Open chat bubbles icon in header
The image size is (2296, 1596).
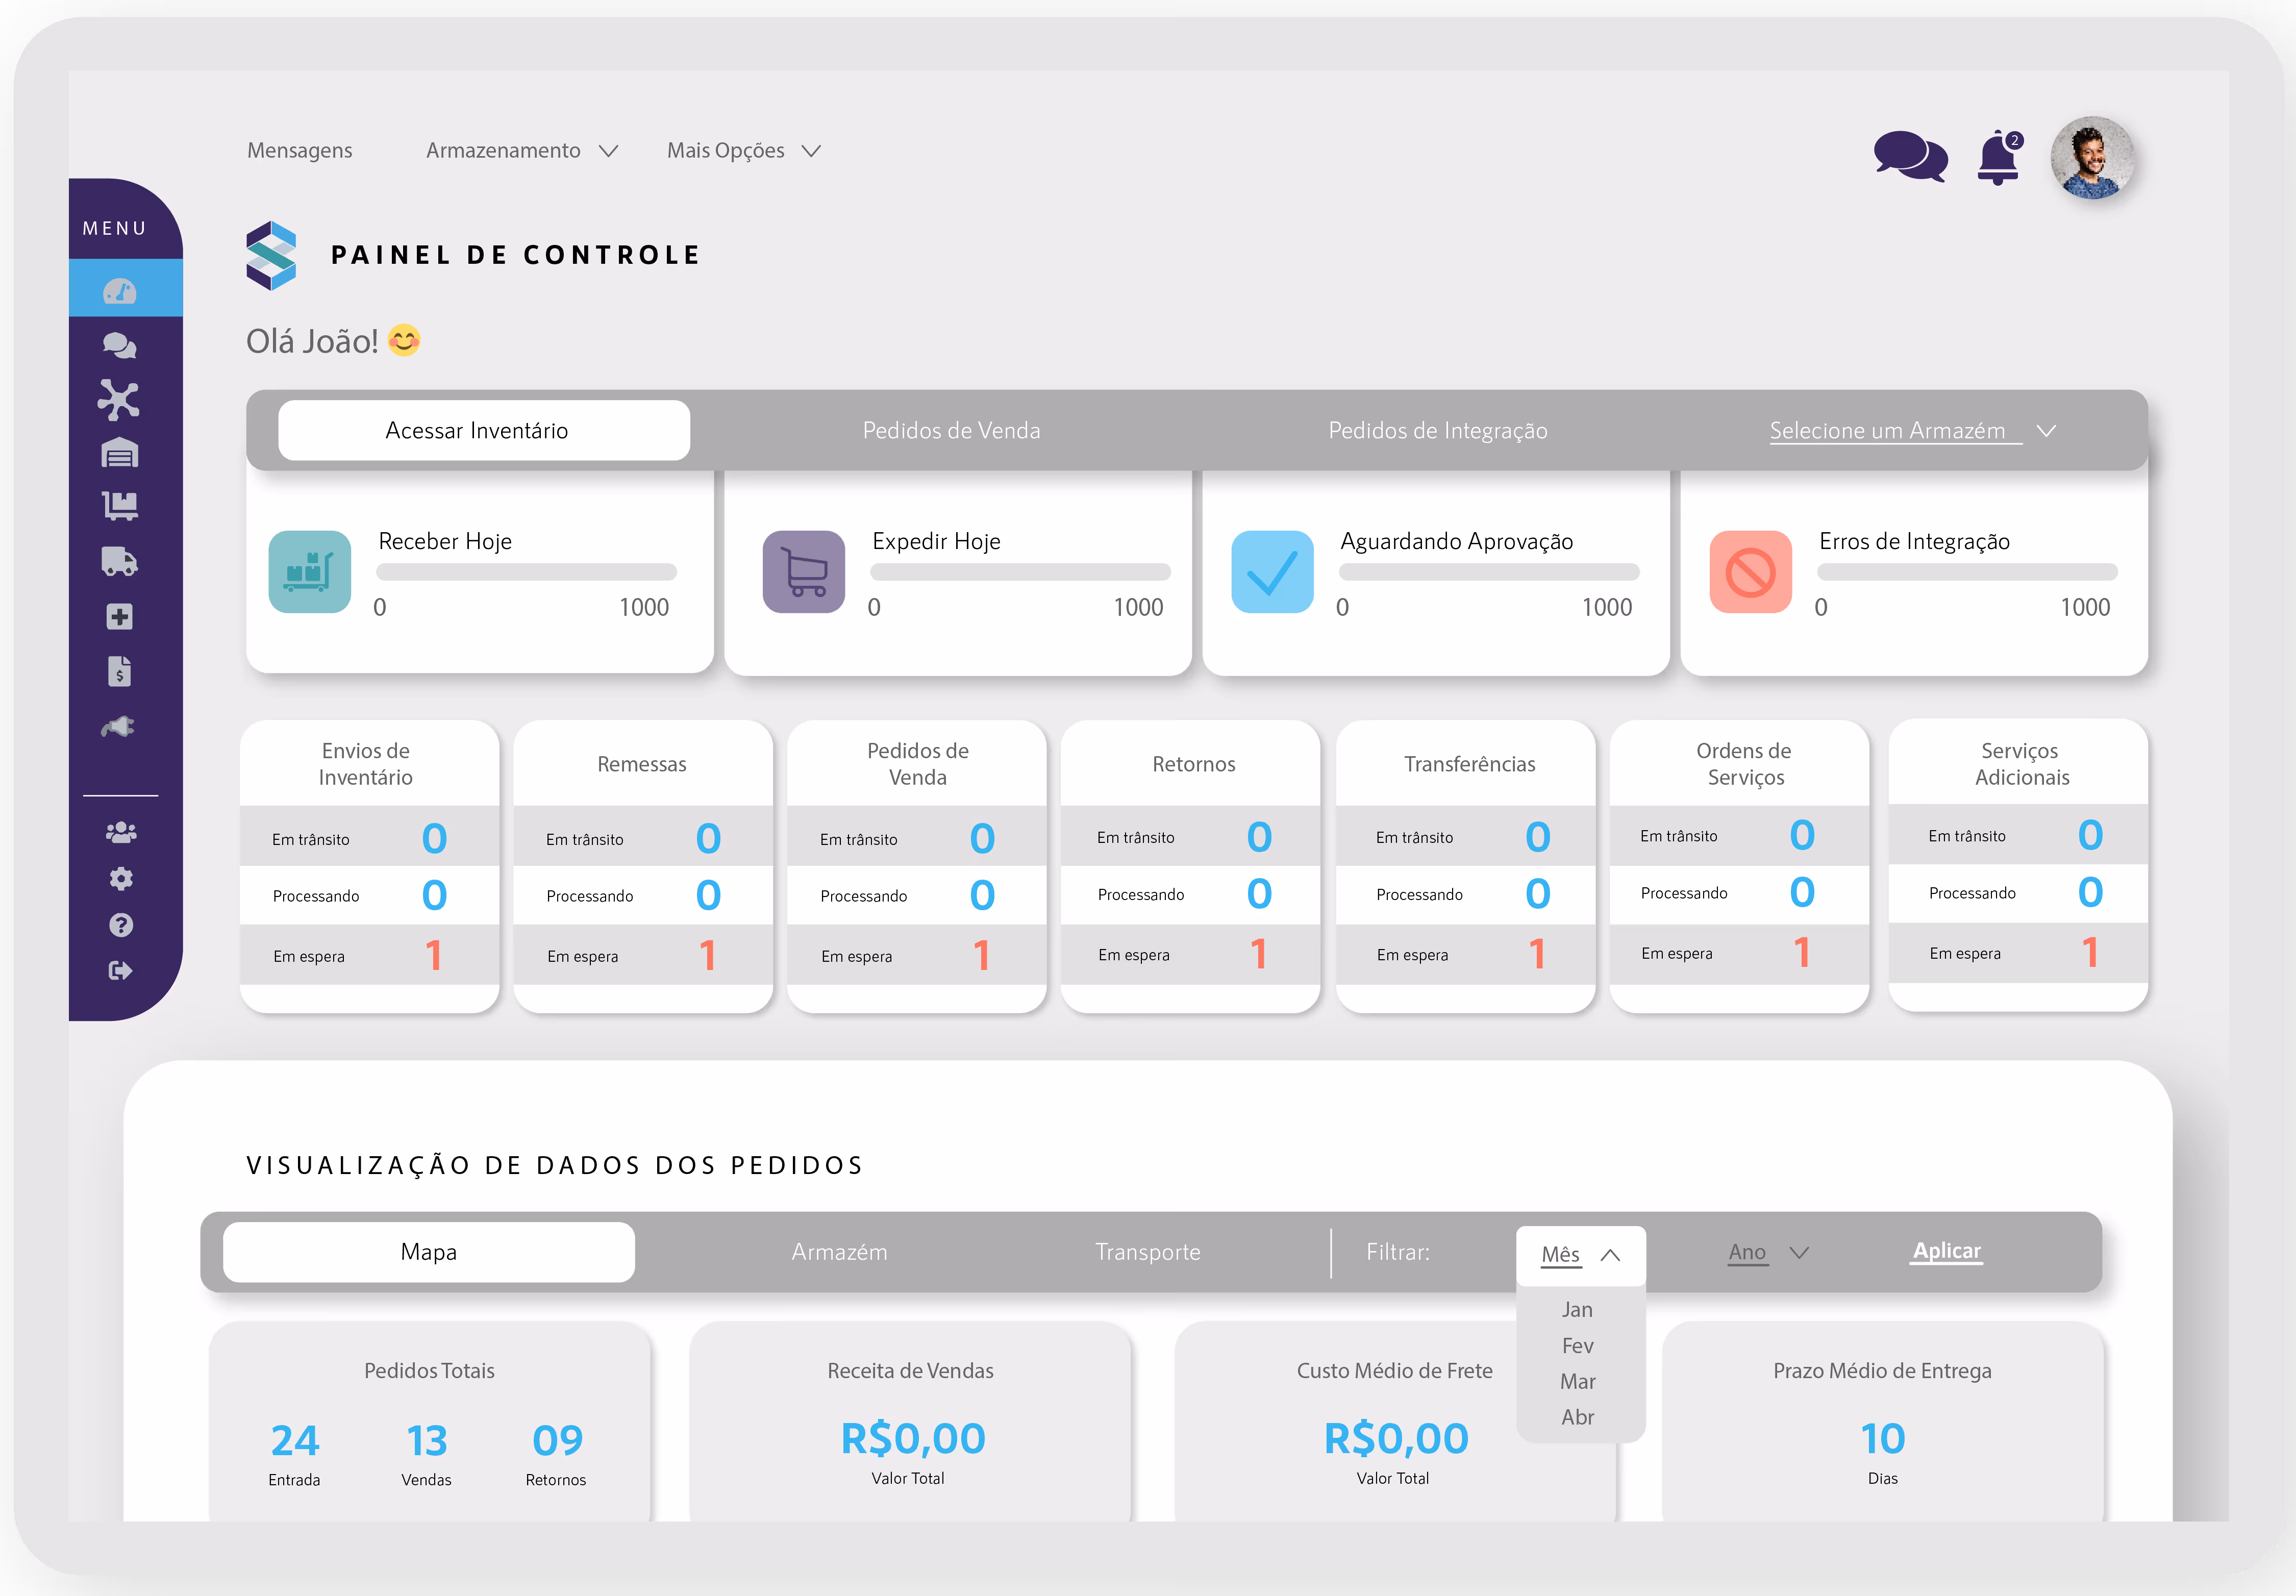coord(1909,157)
